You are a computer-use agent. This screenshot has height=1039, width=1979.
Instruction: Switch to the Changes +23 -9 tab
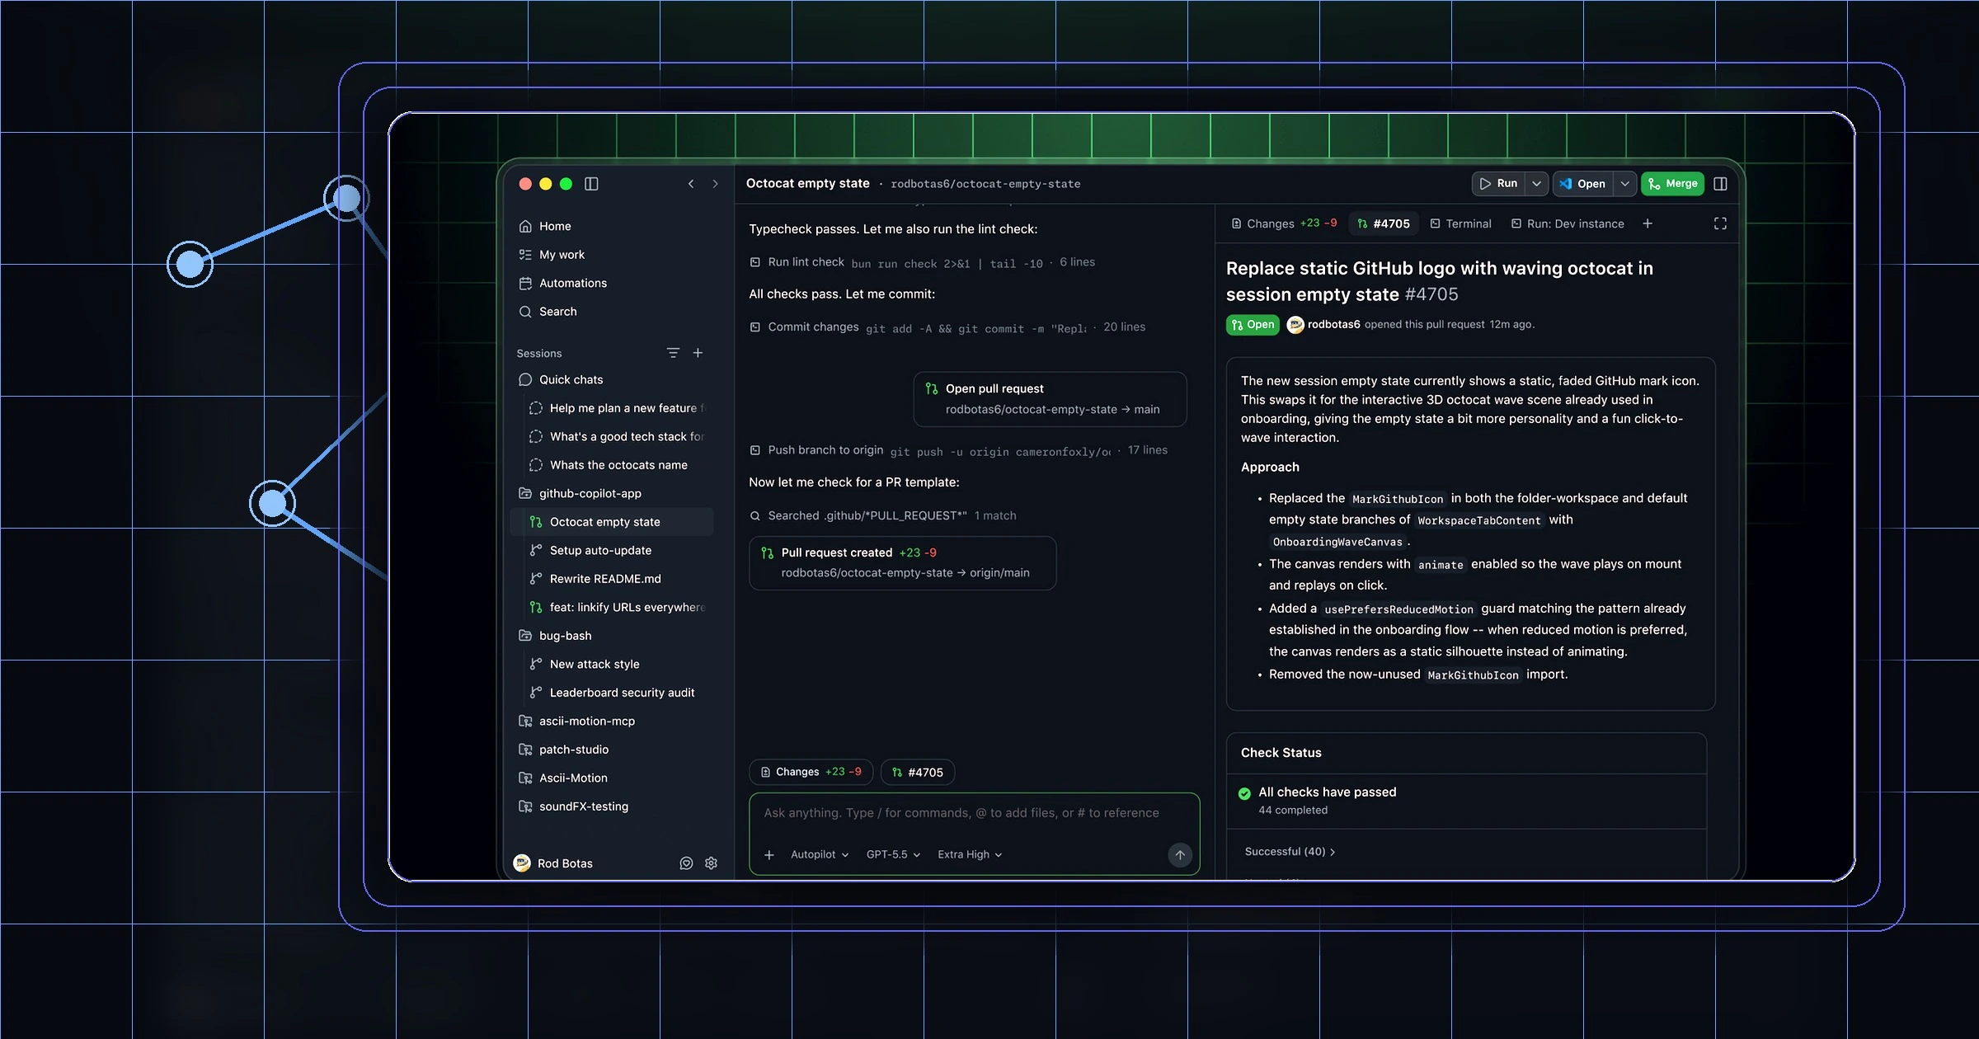tap(1283, 223)
